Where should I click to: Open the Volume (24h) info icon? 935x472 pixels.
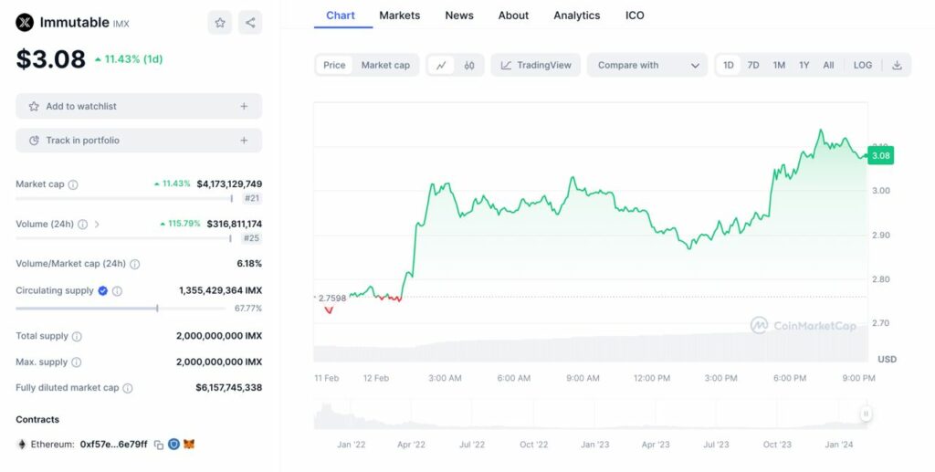click(x=82, y=224)
